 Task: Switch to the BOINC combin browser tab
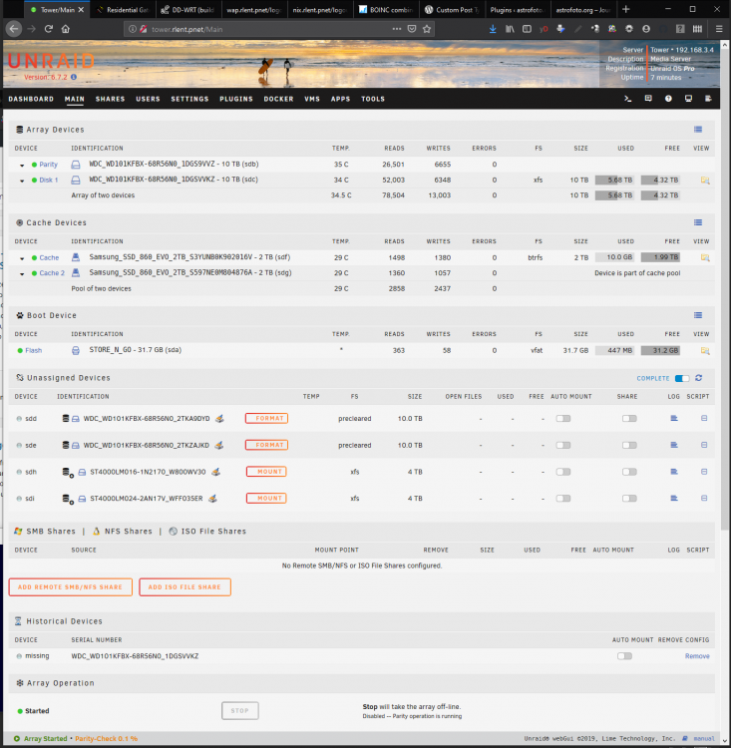pos(387,10)
